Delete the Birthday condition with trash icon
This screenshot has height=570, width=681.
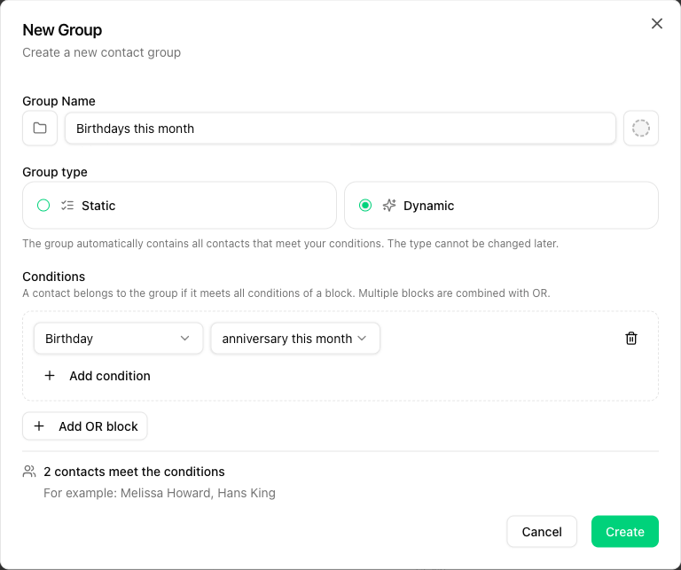[631, 338]
